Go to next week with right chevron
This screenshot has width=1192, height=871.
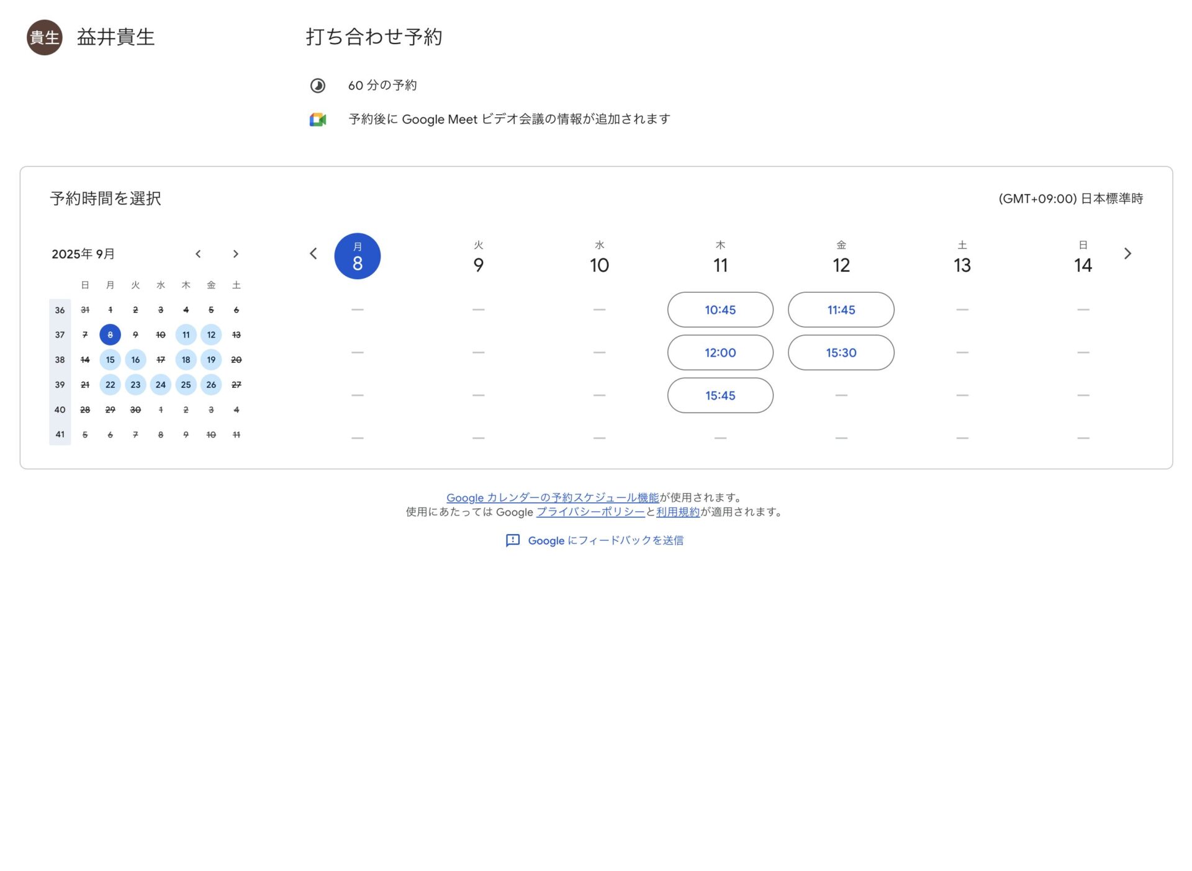tap(1128, 254)
